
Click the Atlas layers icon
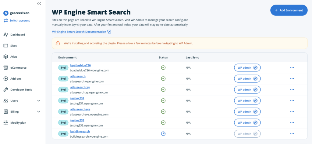pyautogui.click(x=5, y=57)
